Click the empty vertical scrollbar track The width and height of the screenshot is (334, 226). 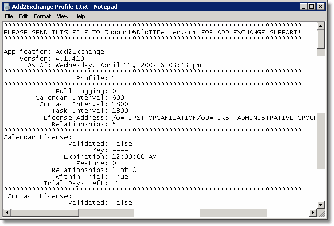pyautogui.click(x=320, y=125)
